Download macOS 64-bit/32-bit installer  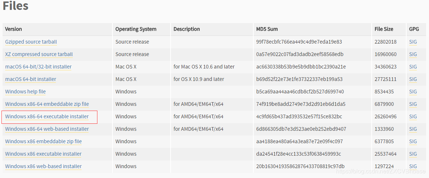point(38,67)
